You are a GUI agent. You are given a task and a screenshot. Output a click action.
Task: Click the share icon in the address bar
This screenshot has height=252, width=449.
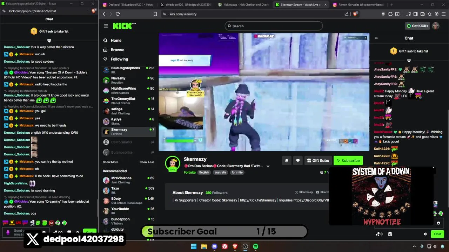tap(347, 14)
